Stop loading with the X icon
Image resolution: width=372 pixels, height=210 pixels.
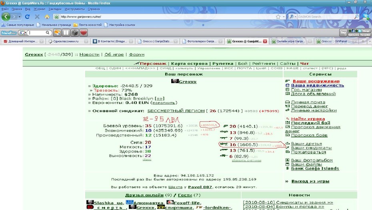(x=37, y=17)
